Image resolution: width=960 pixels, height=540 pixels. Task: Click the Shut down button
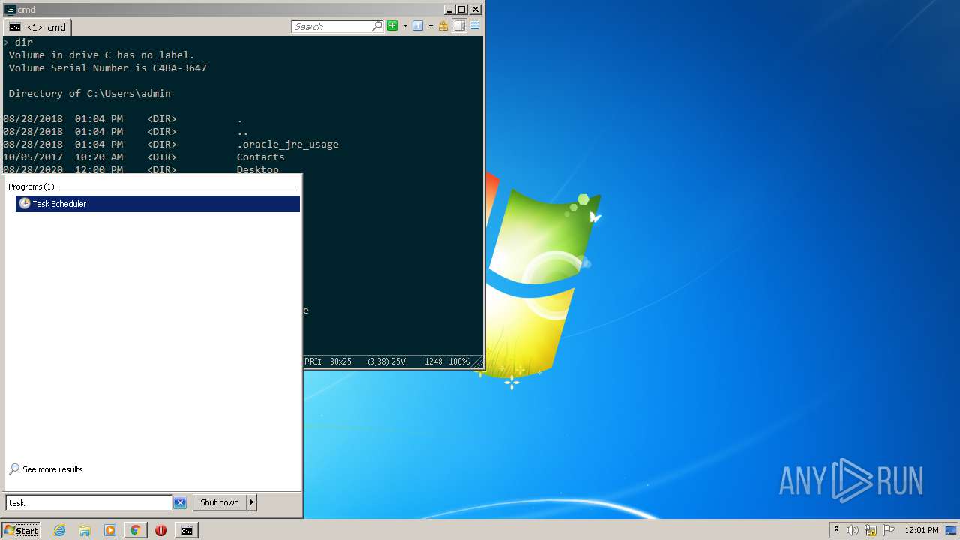[x=220, y=502]
